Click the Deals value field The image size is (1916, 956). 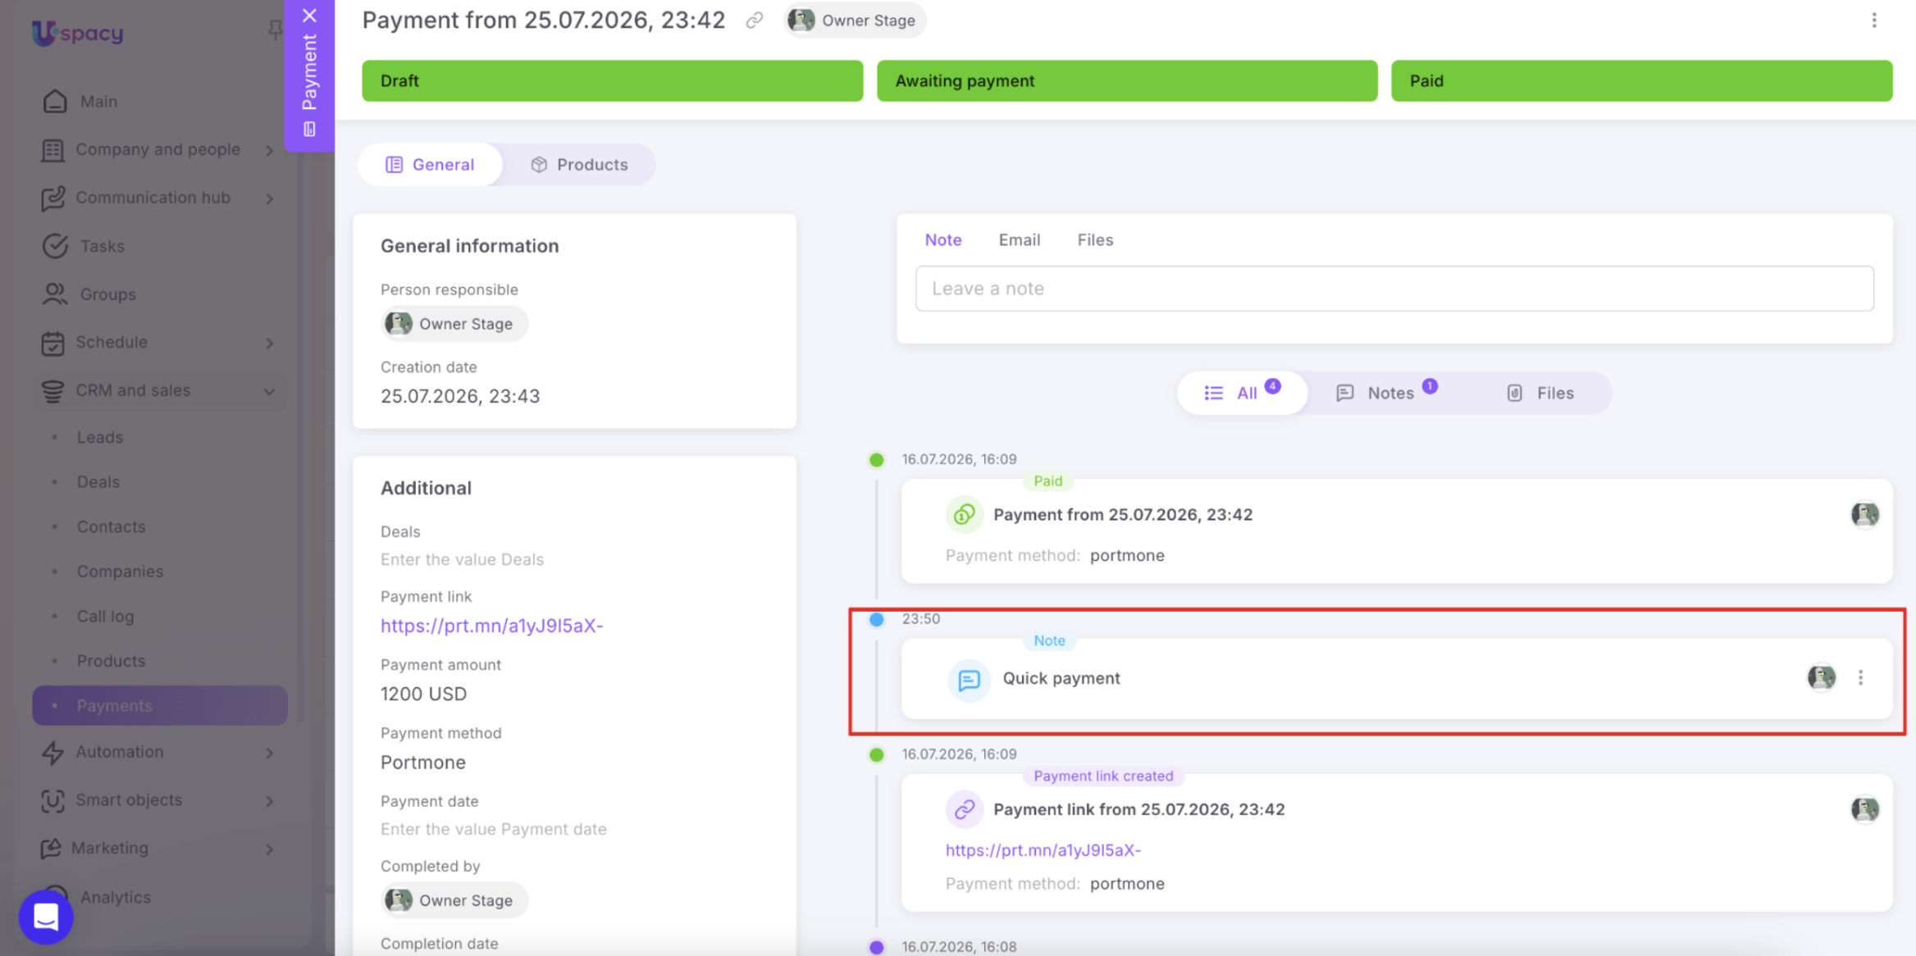462,560
